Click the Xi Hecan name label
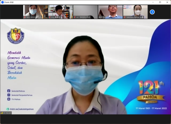 pos(7,113)
